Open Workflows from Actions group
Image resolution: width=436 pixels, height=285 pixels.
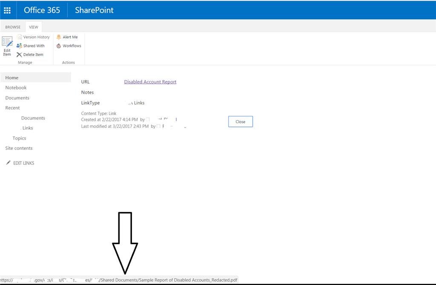(69, 46)
